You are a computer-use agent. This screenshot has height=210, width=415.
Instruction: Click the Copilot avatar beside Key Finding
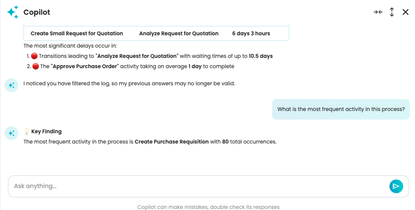pyautogui.click(x=11, y=133)
